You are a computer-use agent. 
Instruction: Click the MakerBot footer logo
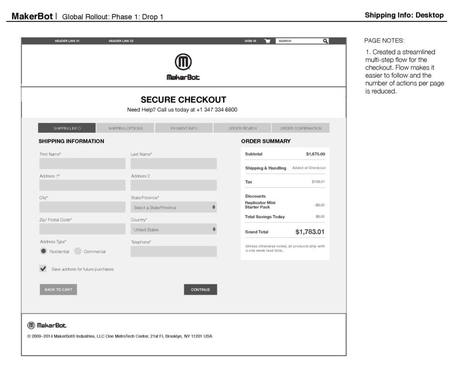(47, 325)
